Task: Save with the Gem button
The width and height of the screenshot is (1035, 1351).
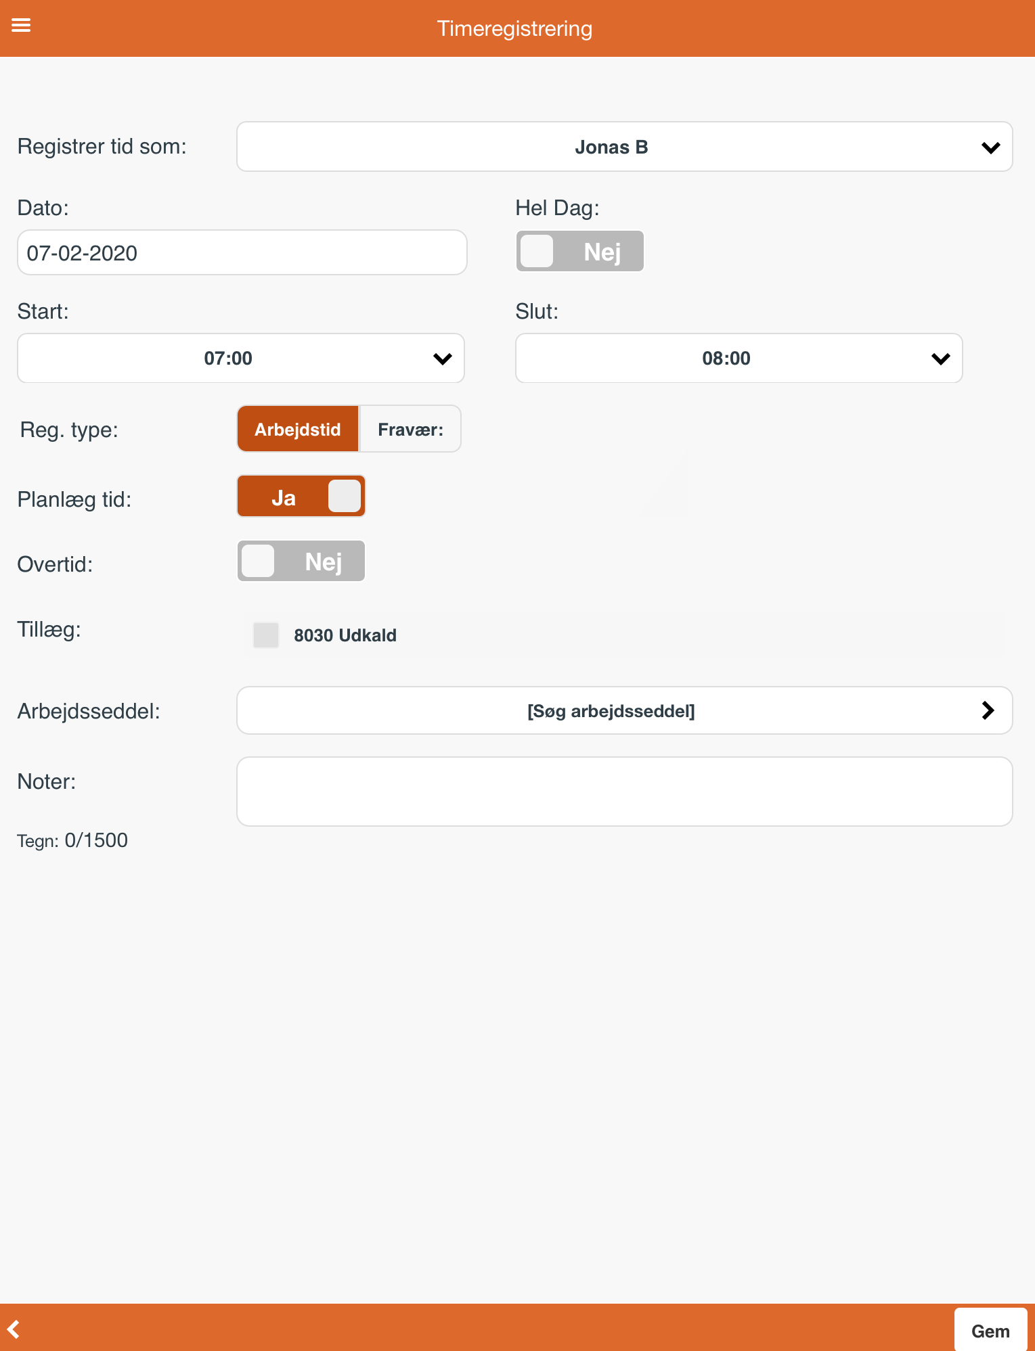Action: click(x=990, y=1330)
